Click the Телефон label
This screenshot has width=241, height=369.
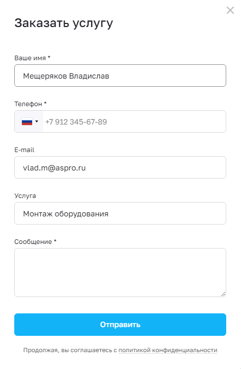pos(28,104)
